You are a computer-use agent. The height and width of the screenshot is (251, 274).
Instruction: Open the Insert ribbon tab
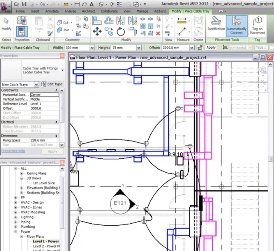[x=35, y=11]
